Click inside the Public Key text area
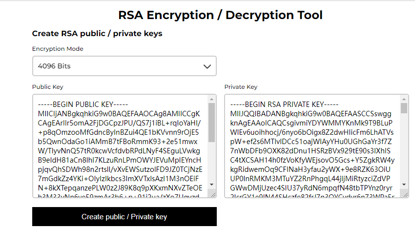Image resolution: width=415 pixels, height=230 pixels. tap(121, 146)
